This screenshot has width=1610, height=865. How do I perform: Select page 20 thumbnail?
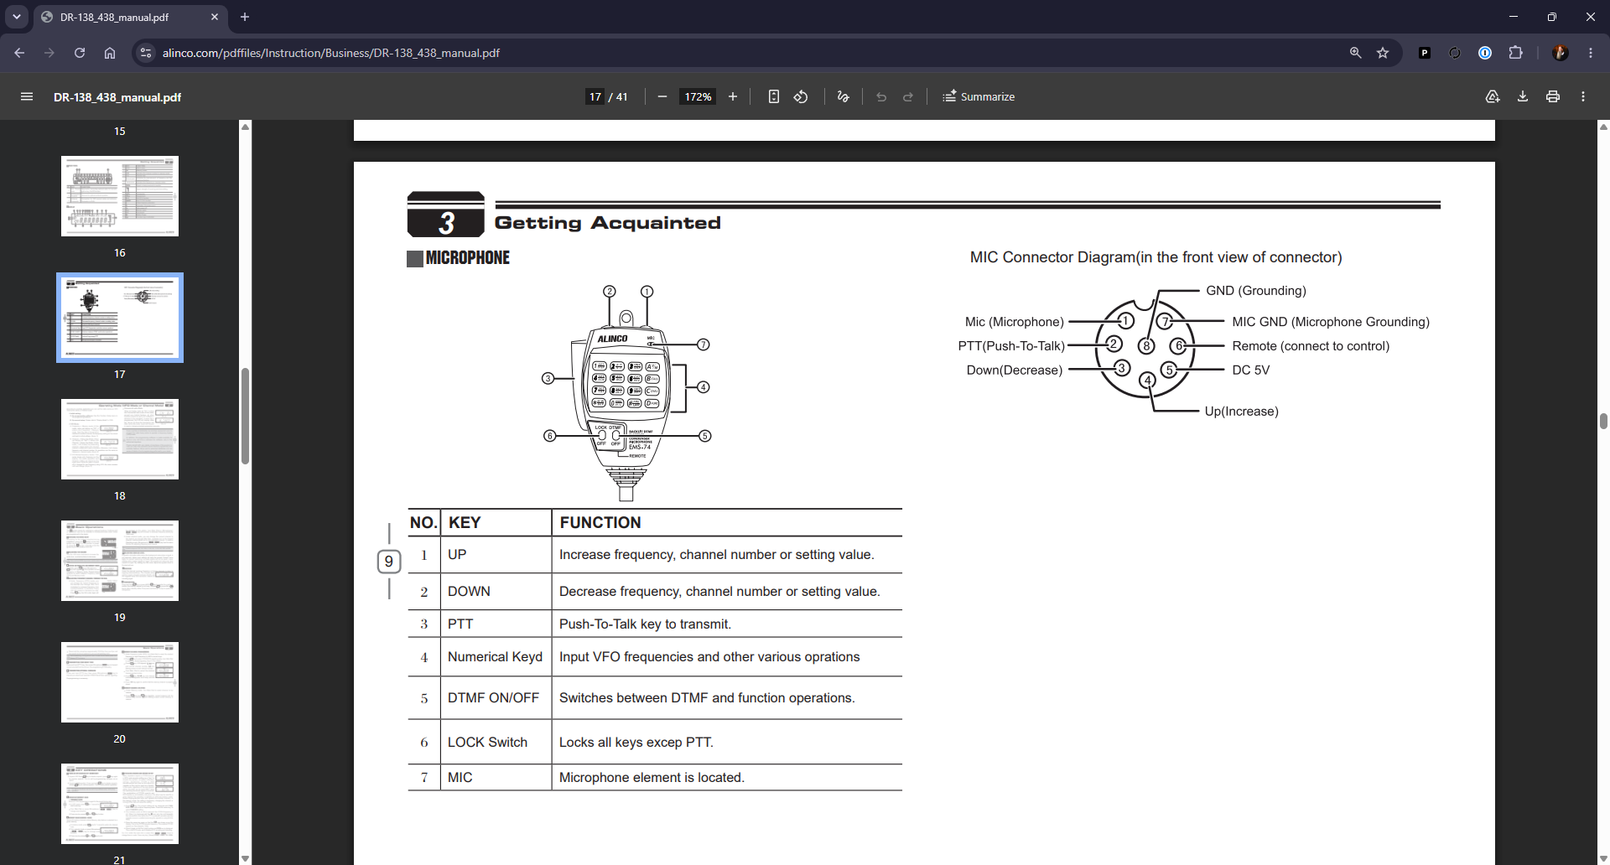tap(120, 682)
